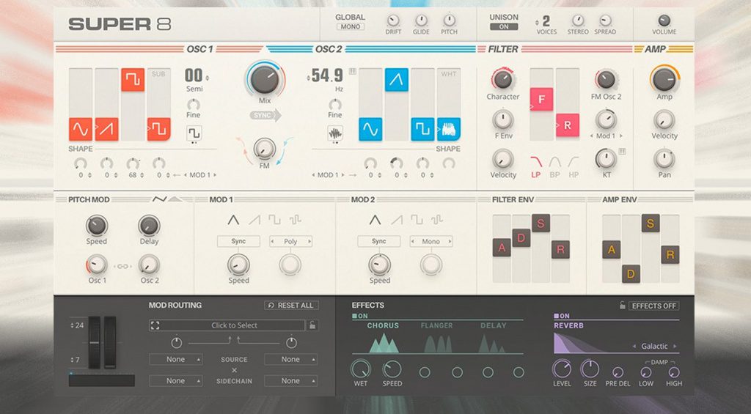Select MOD 2 square LFO waveform
The height and width of the screenshot is (414, 751).
(x=417, y=220)
